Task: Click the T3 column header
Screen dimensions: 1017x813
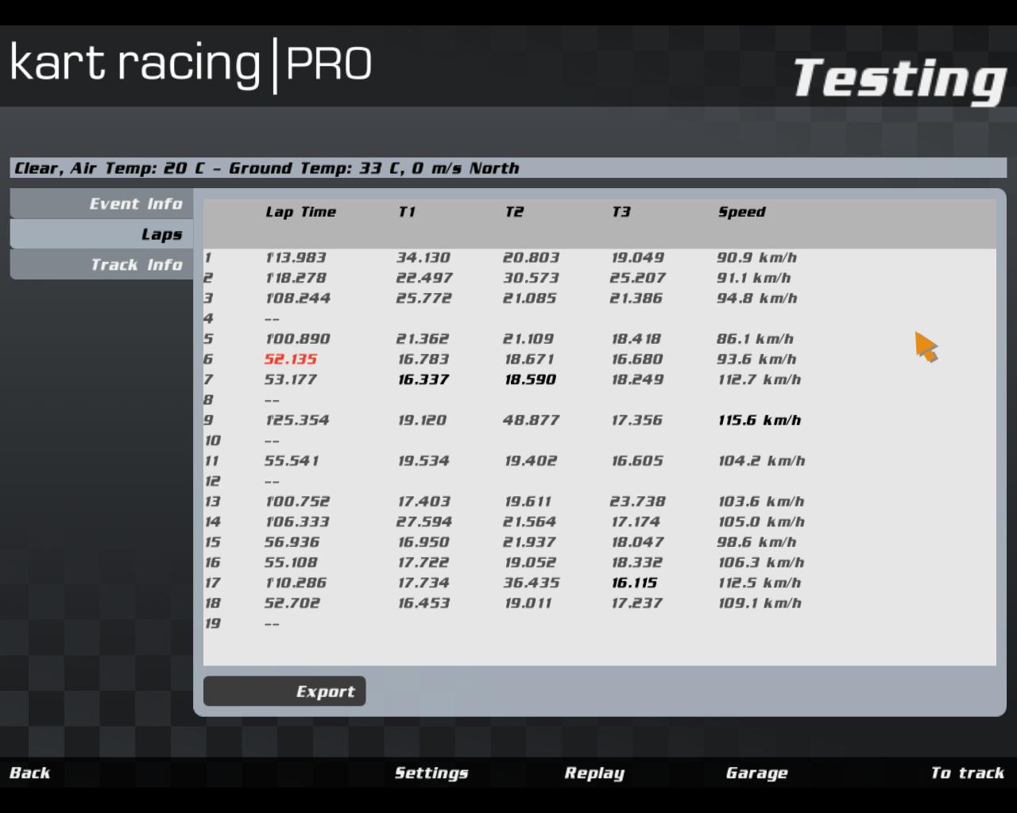Action: (621, 212)
